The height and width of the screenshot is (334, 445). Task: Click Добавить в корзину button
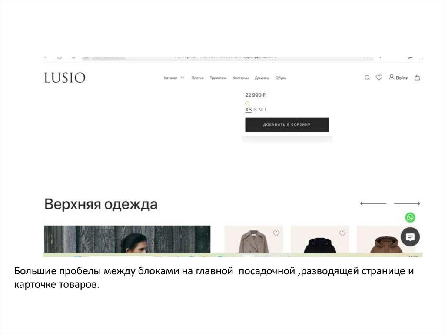point(287,125)
